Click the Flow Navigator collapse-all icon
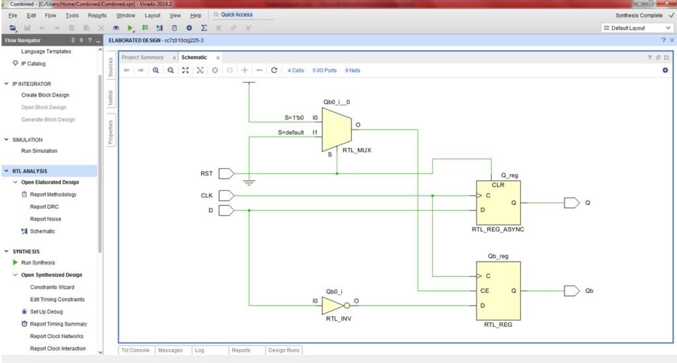 pyautogui.click(x=73, y=40)
